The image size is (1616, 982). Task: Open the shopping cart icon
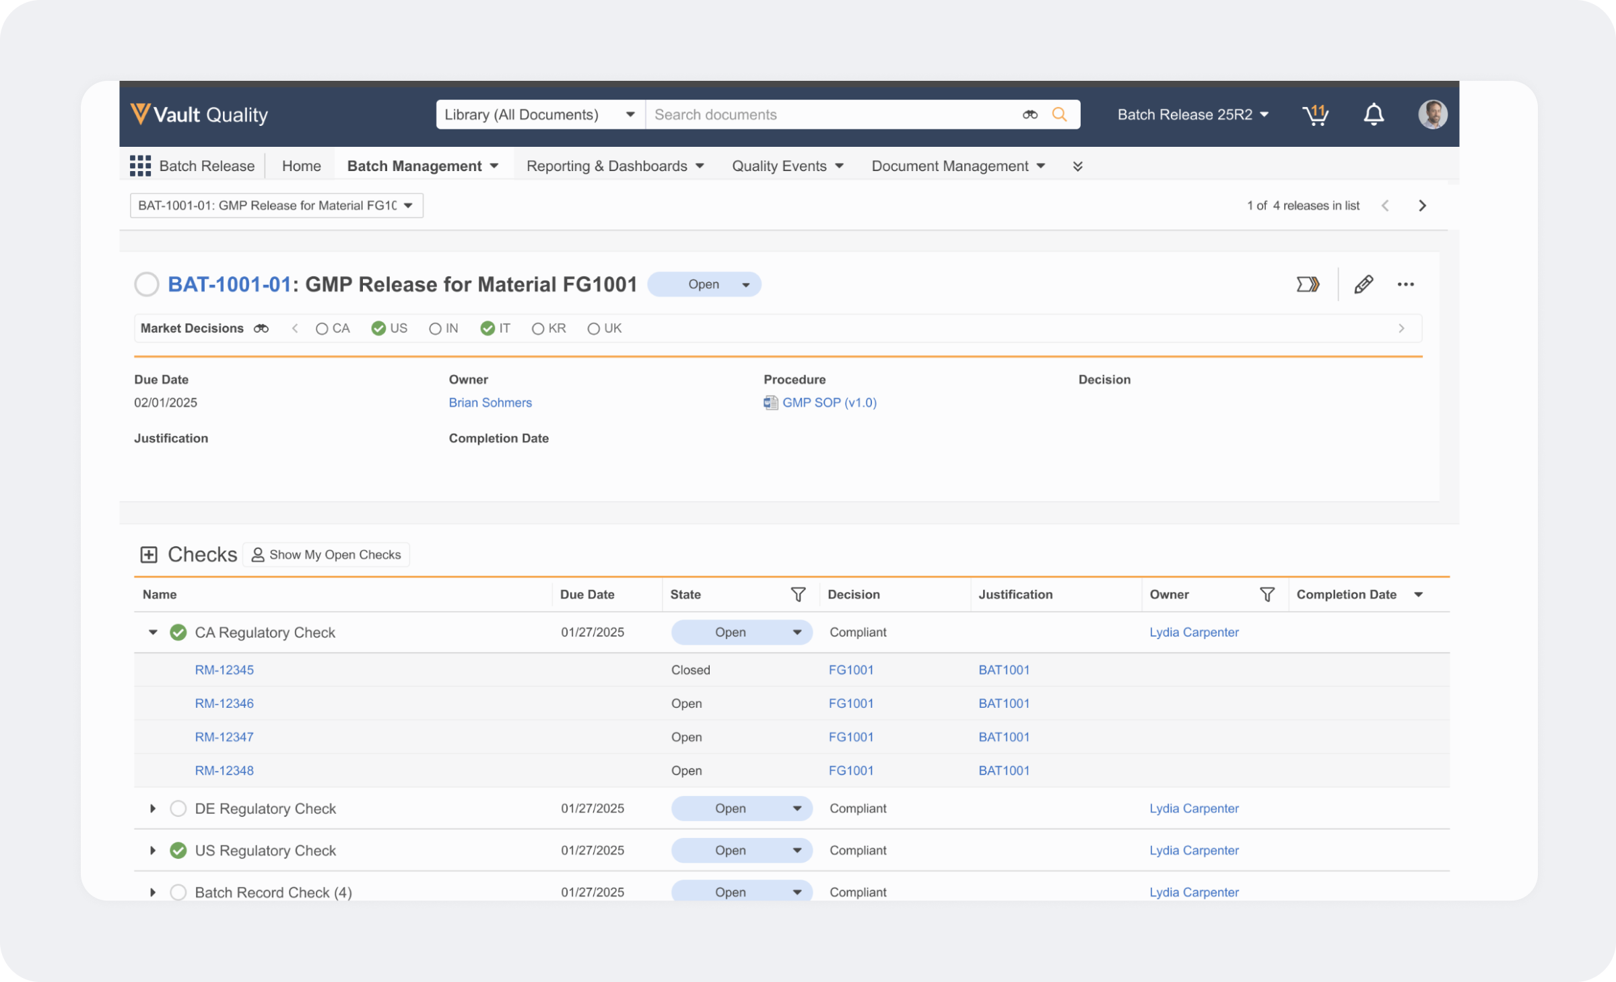[1314, 114]
